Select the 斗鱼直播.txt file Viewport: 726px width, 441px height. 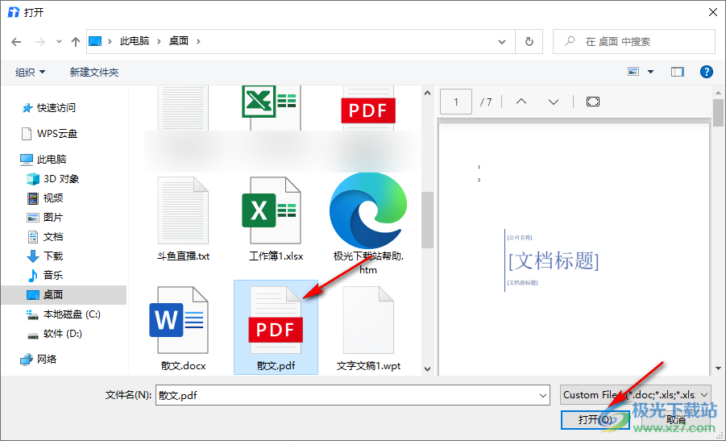(x=184, y=219)
